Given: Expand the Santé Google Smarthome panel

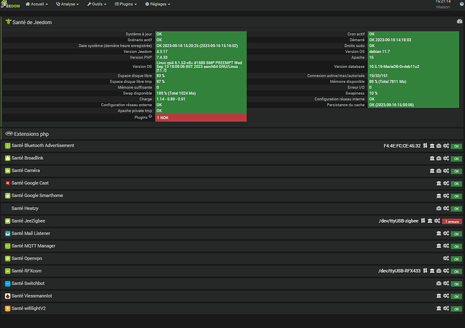Looking at the screenshot, I should 37,196.
